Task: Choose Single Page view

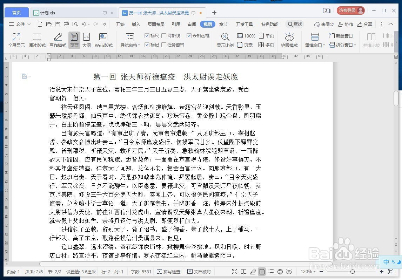Action: 266,36
